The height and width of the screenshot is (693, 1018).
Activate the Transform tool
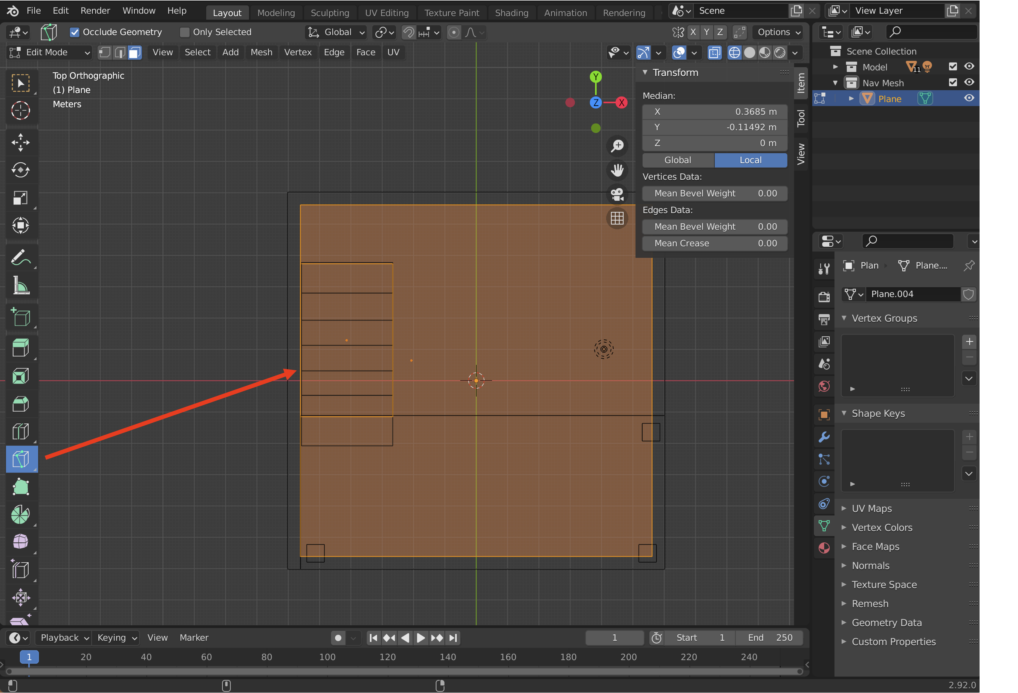click(21, 226)
